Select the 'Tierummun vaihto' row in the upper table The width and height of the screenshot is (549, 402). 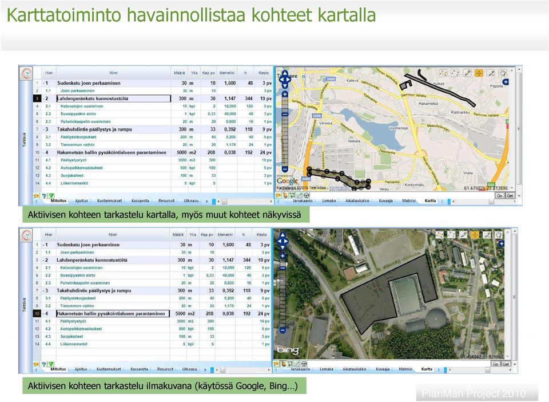pos(153,145)
